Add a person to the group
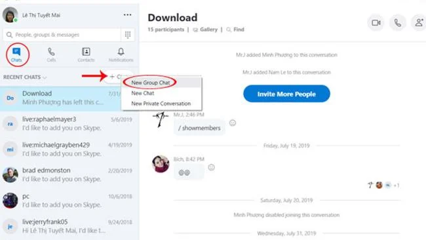Image resolution: width=426 pixels, height=240 pixels. pos(419,23)
